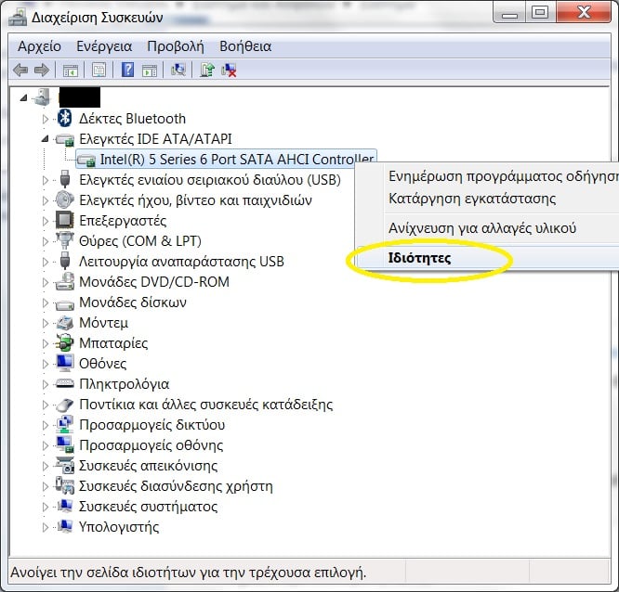Click the IDE ATA/ATAPI controllers icon
This screenshot has width=619, height=592.
pos(65,139)
